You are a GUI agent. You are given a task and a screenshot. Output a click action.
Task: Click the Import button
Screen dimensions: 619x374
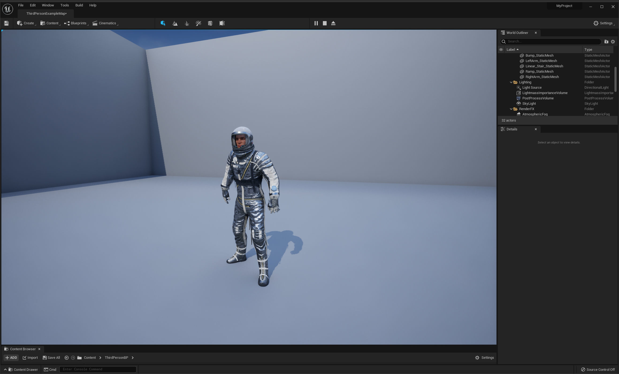(x=30, y=358)
